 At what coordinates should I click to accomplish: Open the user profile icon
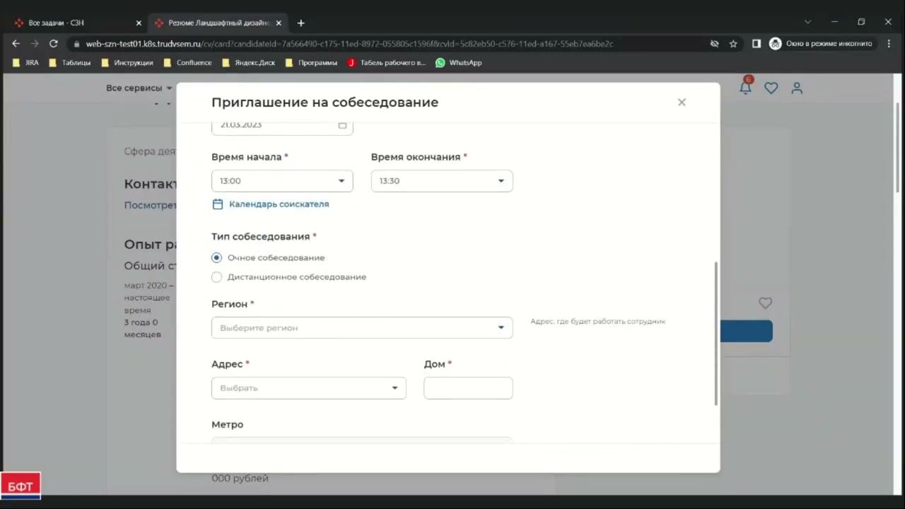[x=797, y=88]
